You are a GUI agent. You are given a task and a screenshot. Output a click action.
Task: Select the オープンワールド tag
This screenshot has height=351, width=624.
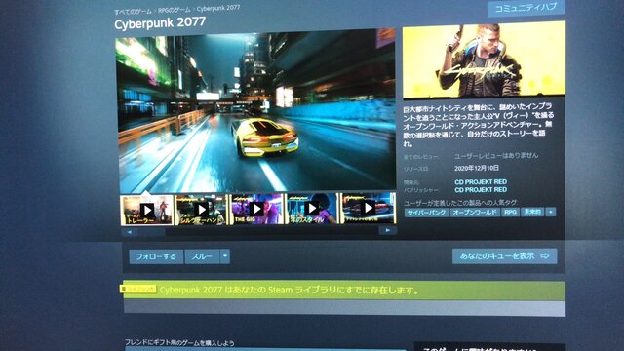475,213
